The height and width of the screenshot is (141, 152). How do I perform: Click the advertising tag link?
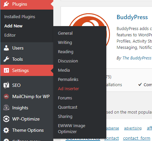tap(133, 128)
